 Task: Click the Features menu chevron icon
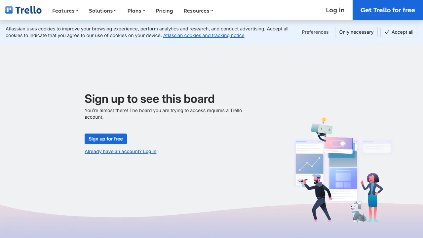[77, 11]
